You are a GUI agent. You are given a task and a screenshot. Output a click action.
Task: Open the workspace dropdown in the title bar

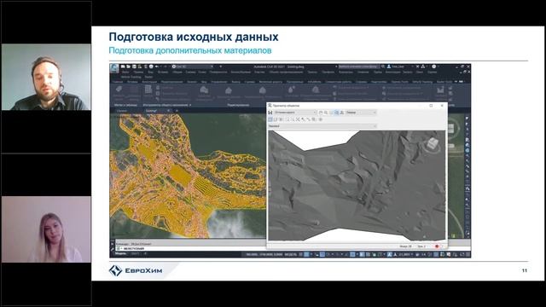tap(193, 67)
